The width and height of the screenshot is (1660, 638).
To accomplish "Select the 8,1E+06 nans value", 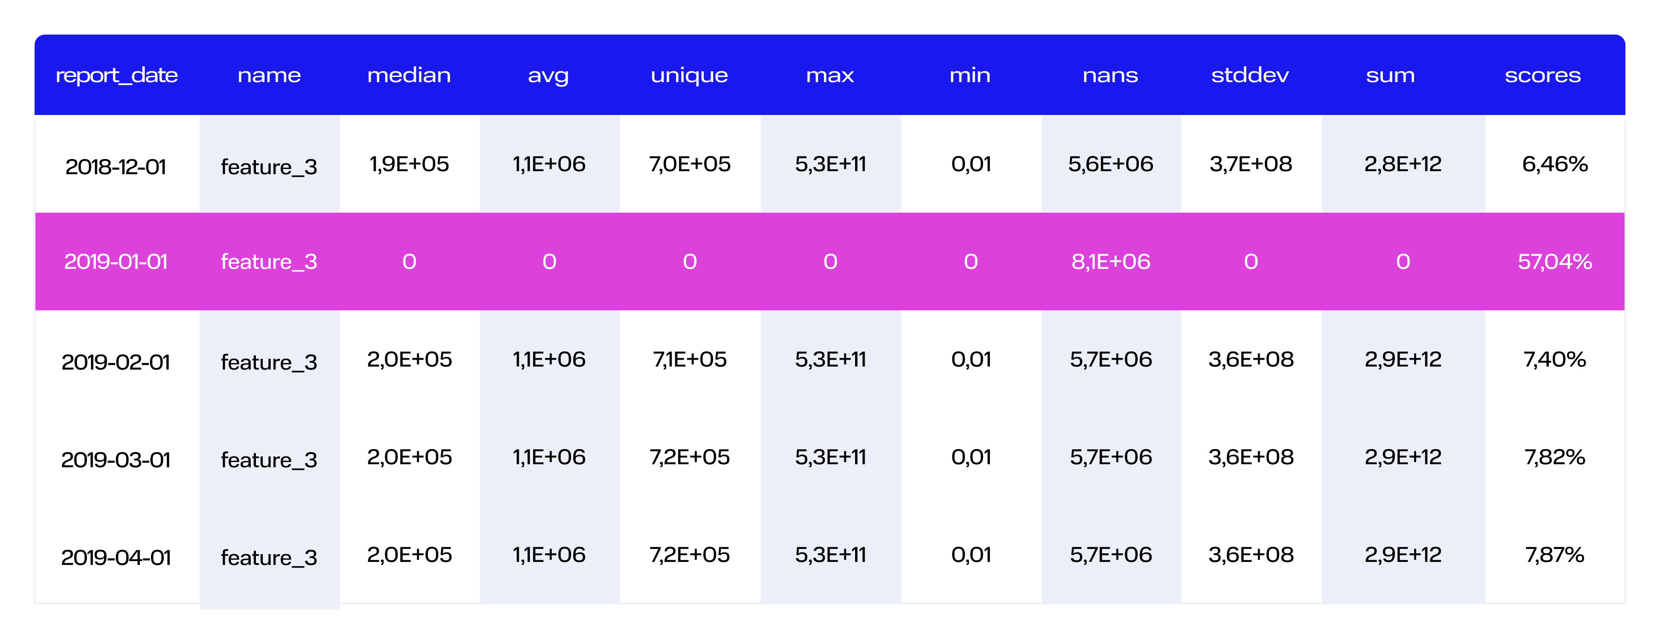I will pyautogui.click(x=1111, y=262).
